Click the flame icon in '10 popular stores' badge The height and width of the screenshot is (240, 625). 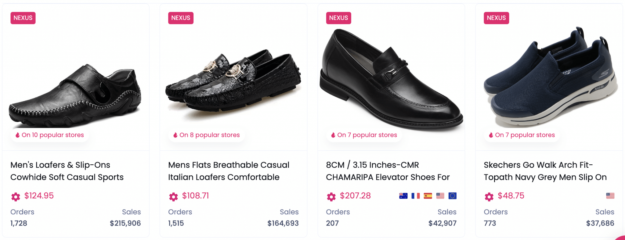click(x=18, y=135)
